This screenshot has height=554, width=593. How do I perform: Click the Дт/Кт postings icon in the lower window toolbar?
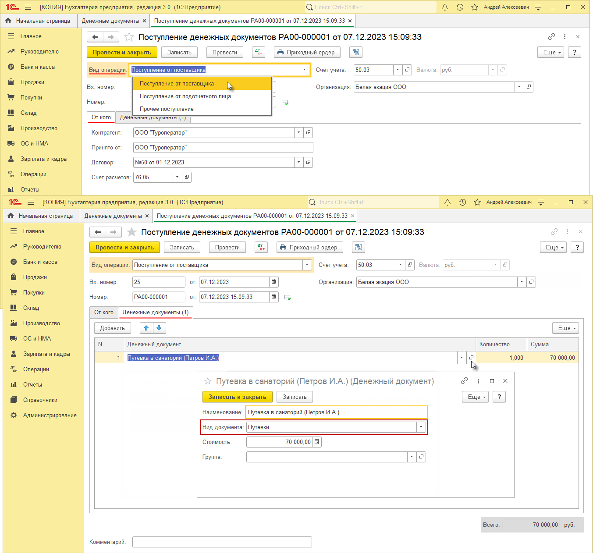[261, 247]
